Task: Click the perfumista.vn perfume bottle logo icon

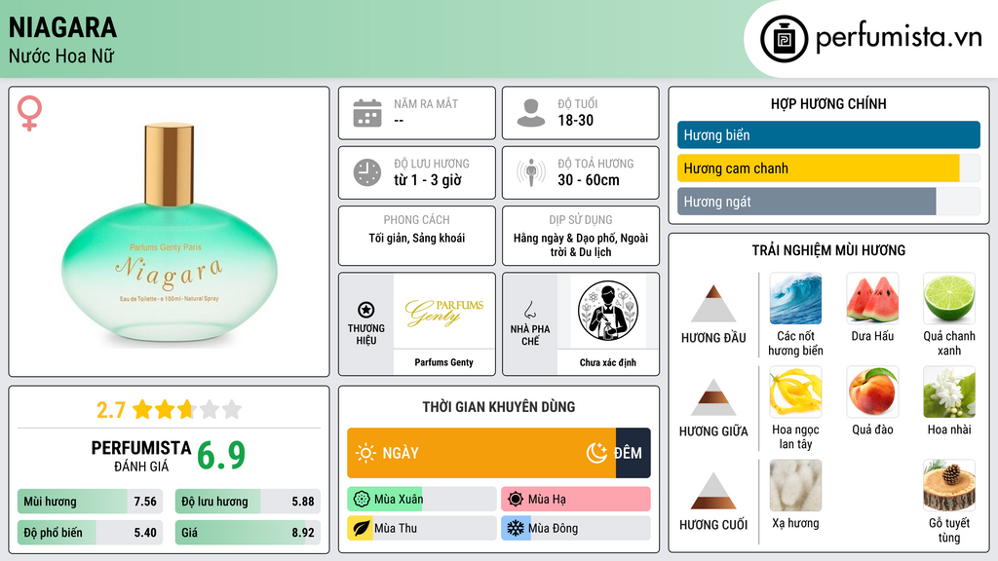Action: pyautogui.click(x=784, y=39)
